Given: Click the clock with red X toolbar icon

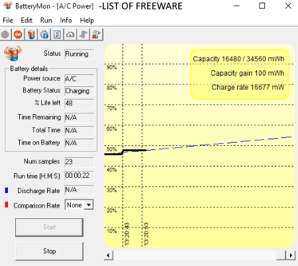Looking at the screenshot, I should click(96, 34).
